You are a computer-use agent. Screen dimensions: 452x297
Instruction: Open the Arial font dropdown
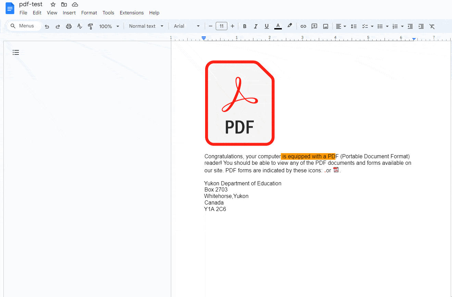point(187,26)
